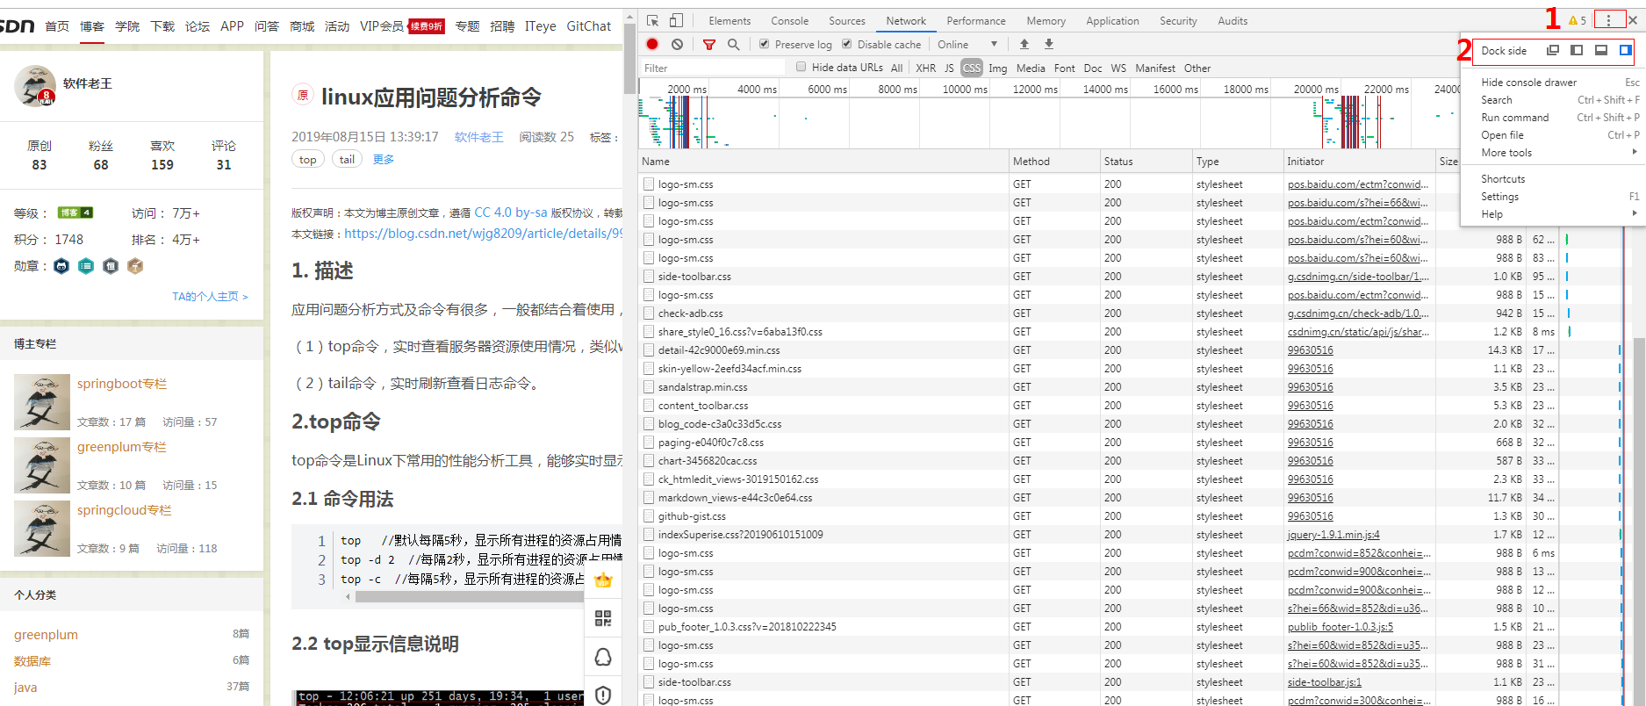
Task: Focus the network Filter input field
Action: coord(713,68)
